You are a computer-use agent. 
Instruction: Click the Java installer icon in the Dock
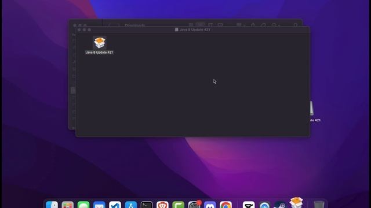point(296,202)
